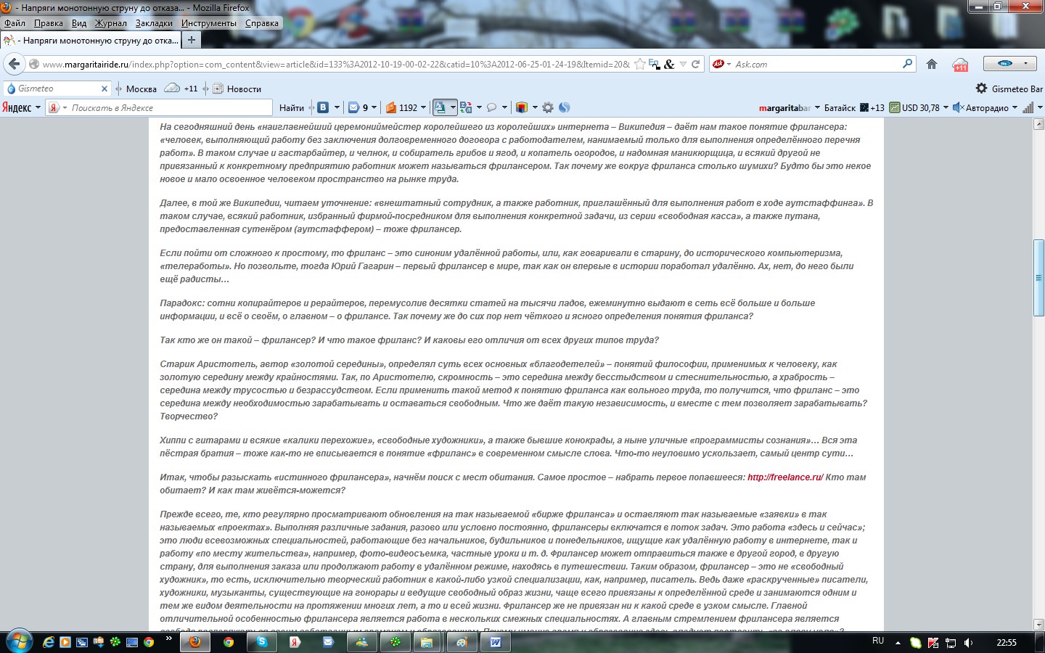Open Gismeteo Bar settings gear
1045x653 pixels.
click(x=981, y=89)
